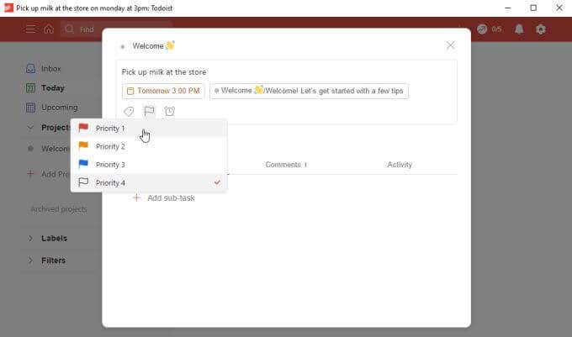Screen dimensions: 572x337
Task: Open notifications bell icon
Action: pyautogui.click(x=519, y=29)
